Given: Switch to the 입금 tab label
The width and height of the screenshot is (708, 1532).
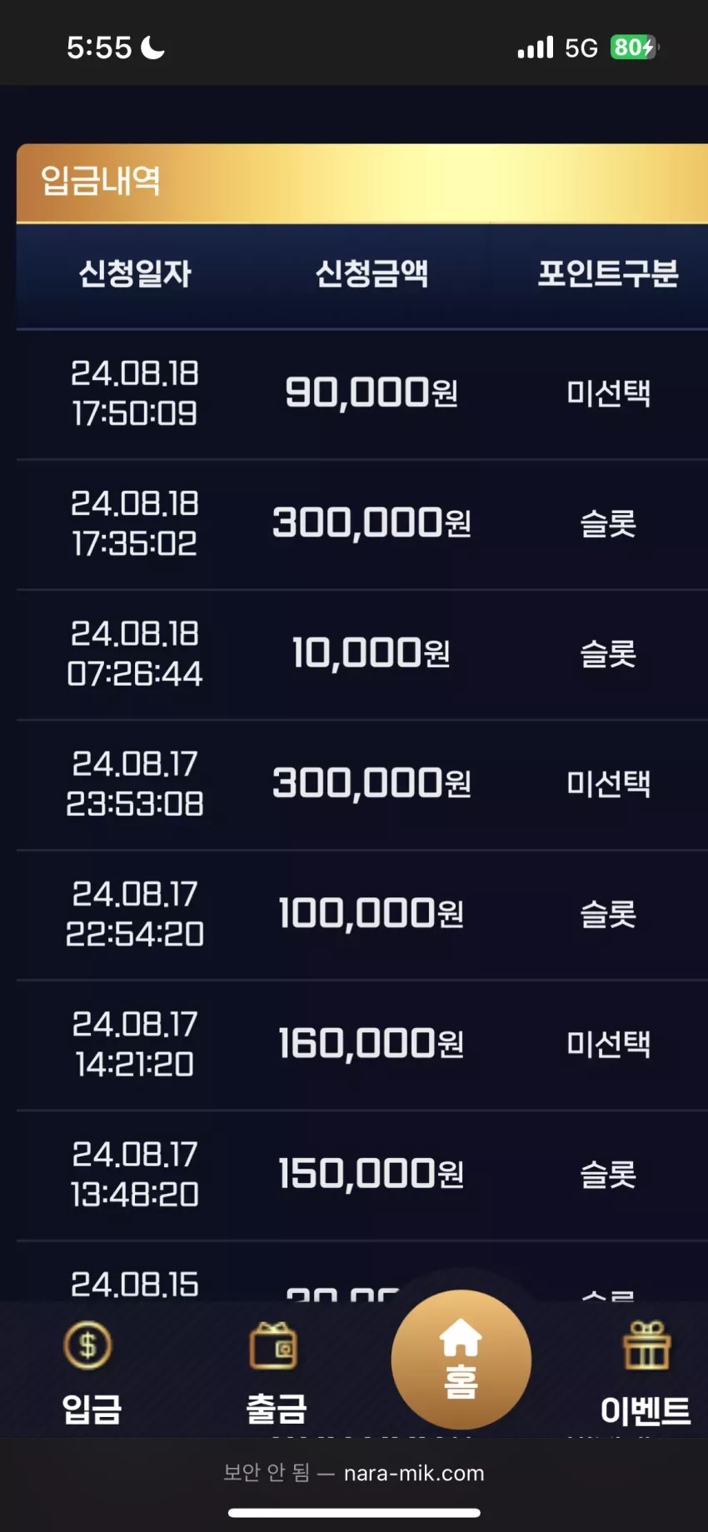Looking at the screenshot, I should click(x=92, y=1409).
